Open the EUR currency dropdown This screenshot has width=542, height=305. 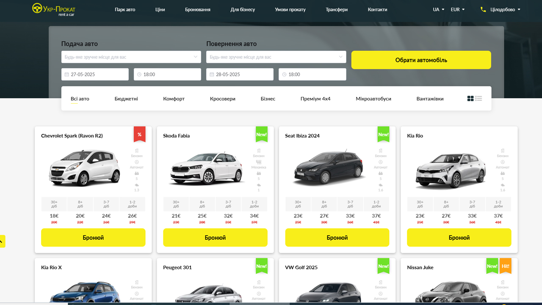point(458,9)
